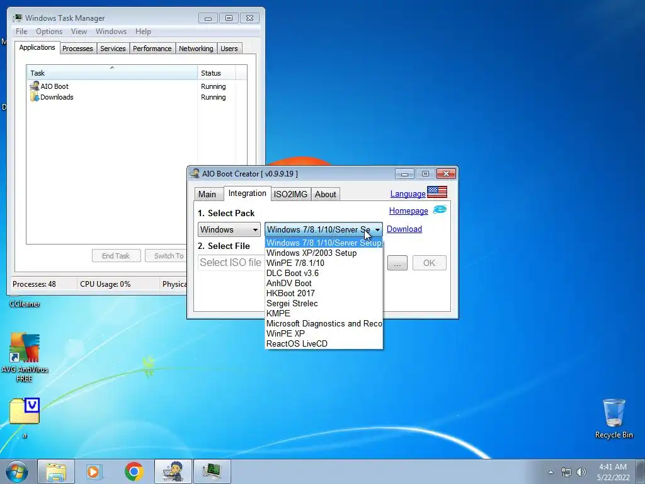
Task: Open the Windows Start button
Action: click(x=16, y=471)
